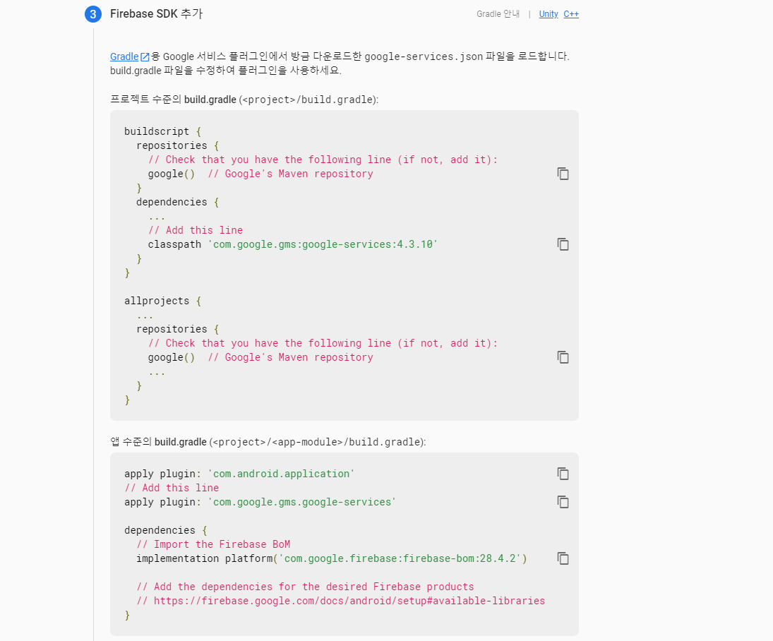Copy the 'com.android.application' plugin line
The width and height of the screenshot is (773, 641).
point(563,474)
